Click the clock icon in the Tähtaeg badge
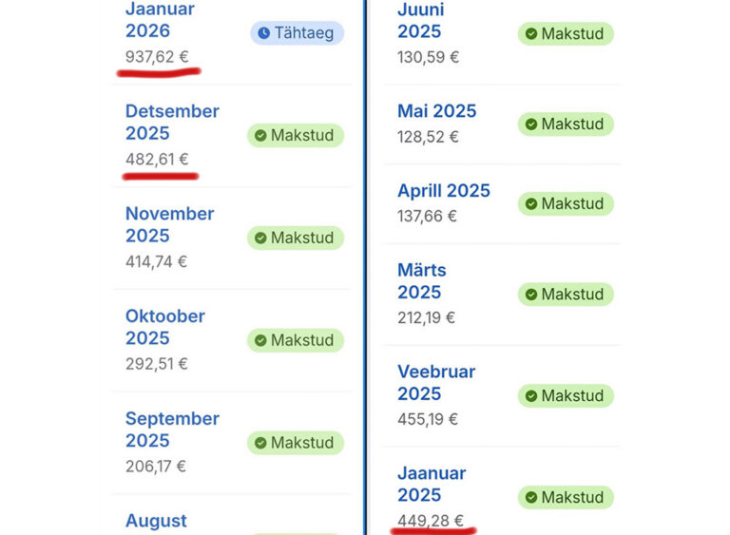The width and height of the screenshot is (730, 535). (x=263, y=33)
